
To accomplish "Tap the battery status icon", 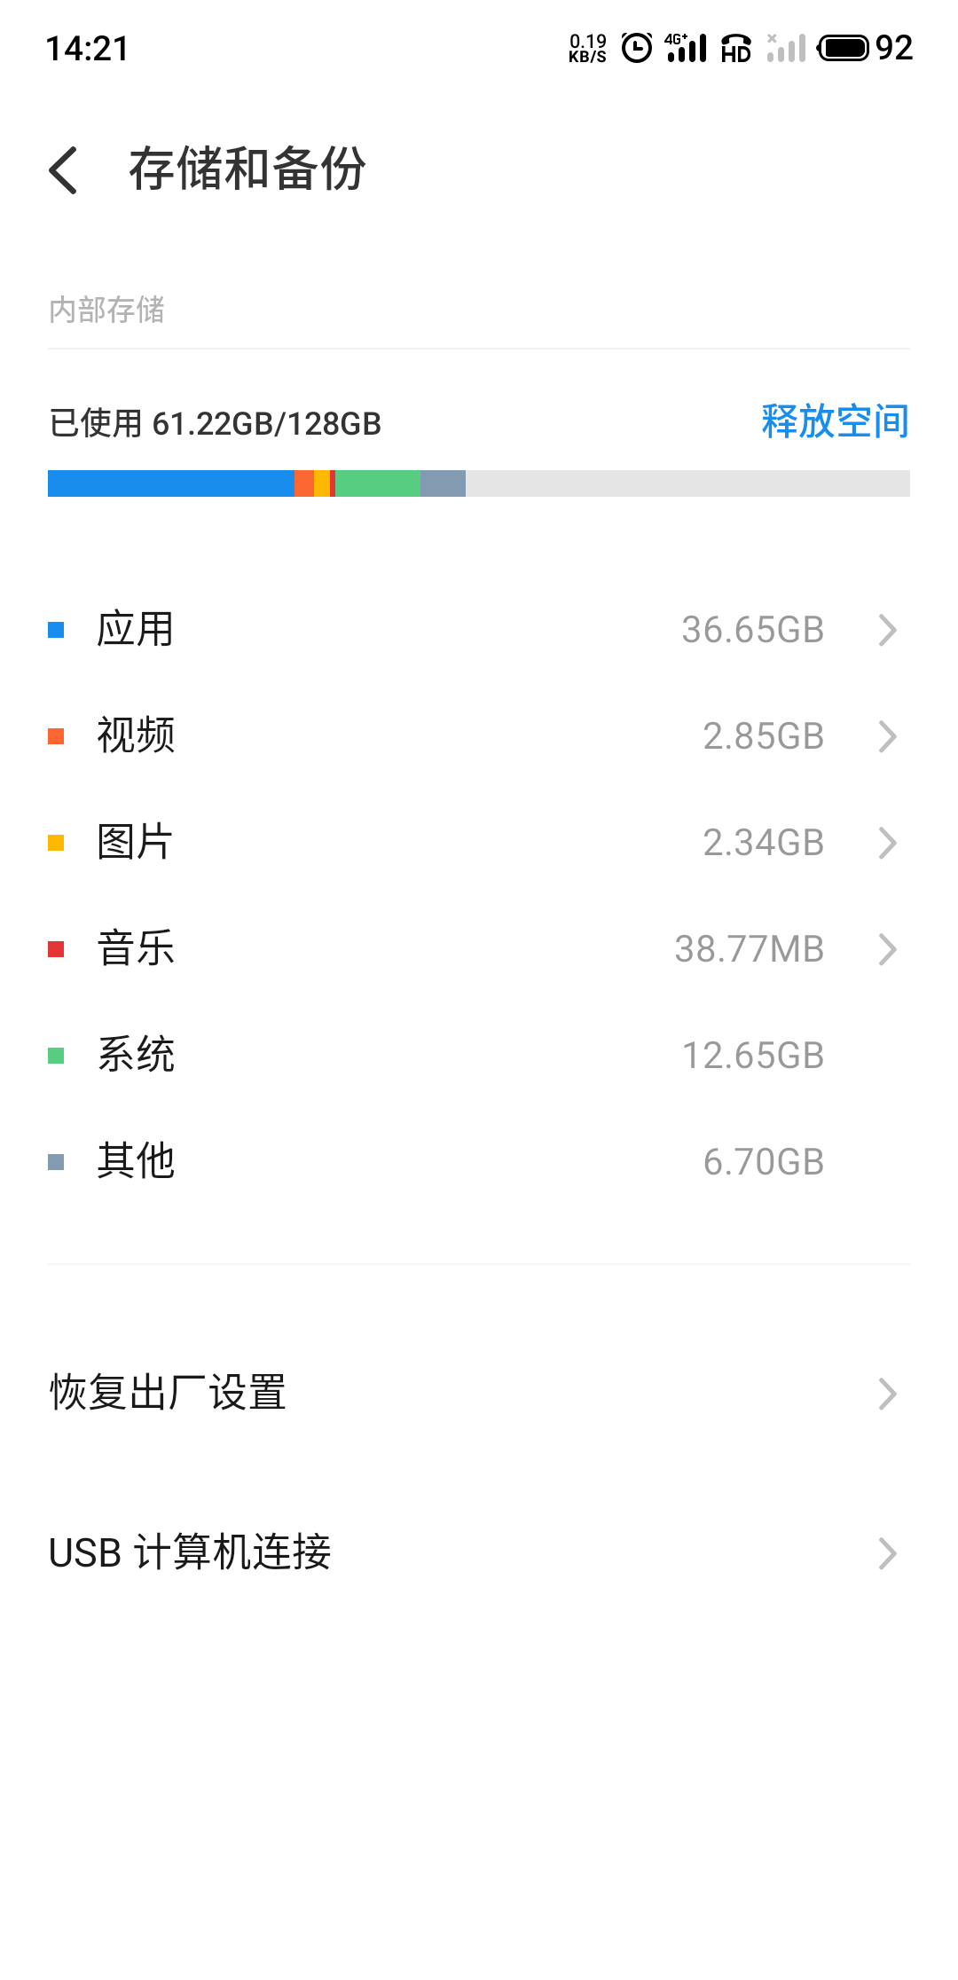I will pos(843,48).
